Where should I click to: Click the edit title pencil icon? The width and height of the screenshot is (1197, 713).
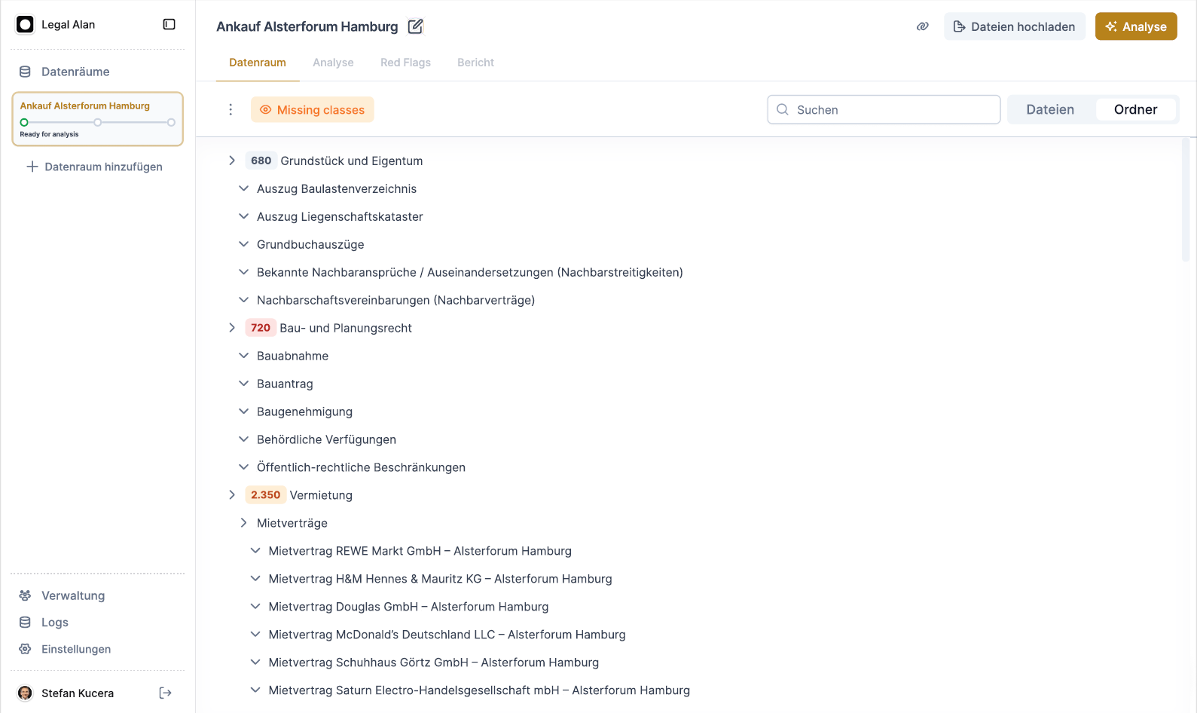[415, 27]
